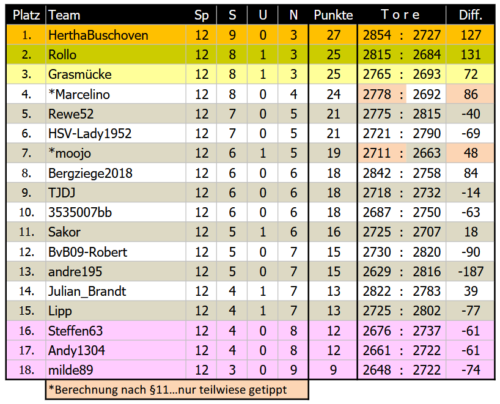The image size is (500, 404).
Task: Select the footnote about §11 calculation
Action: [x=176, y=389]
